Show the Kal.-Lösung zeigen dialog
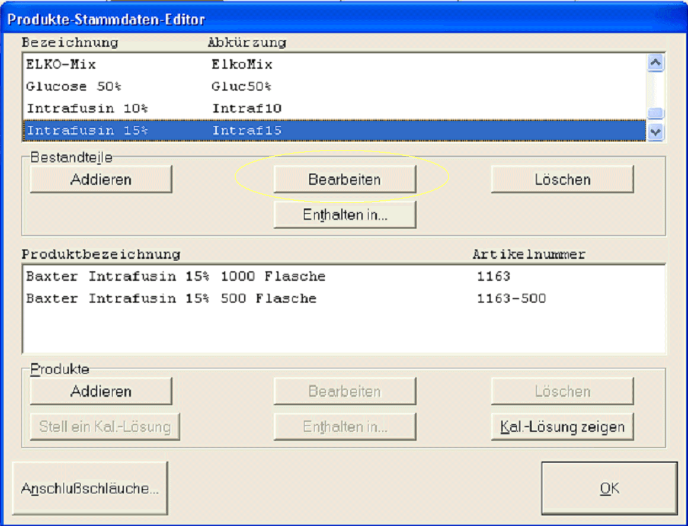Image resolution: width=688 pixels, height=526 pixels. click(x=562, y=426)
